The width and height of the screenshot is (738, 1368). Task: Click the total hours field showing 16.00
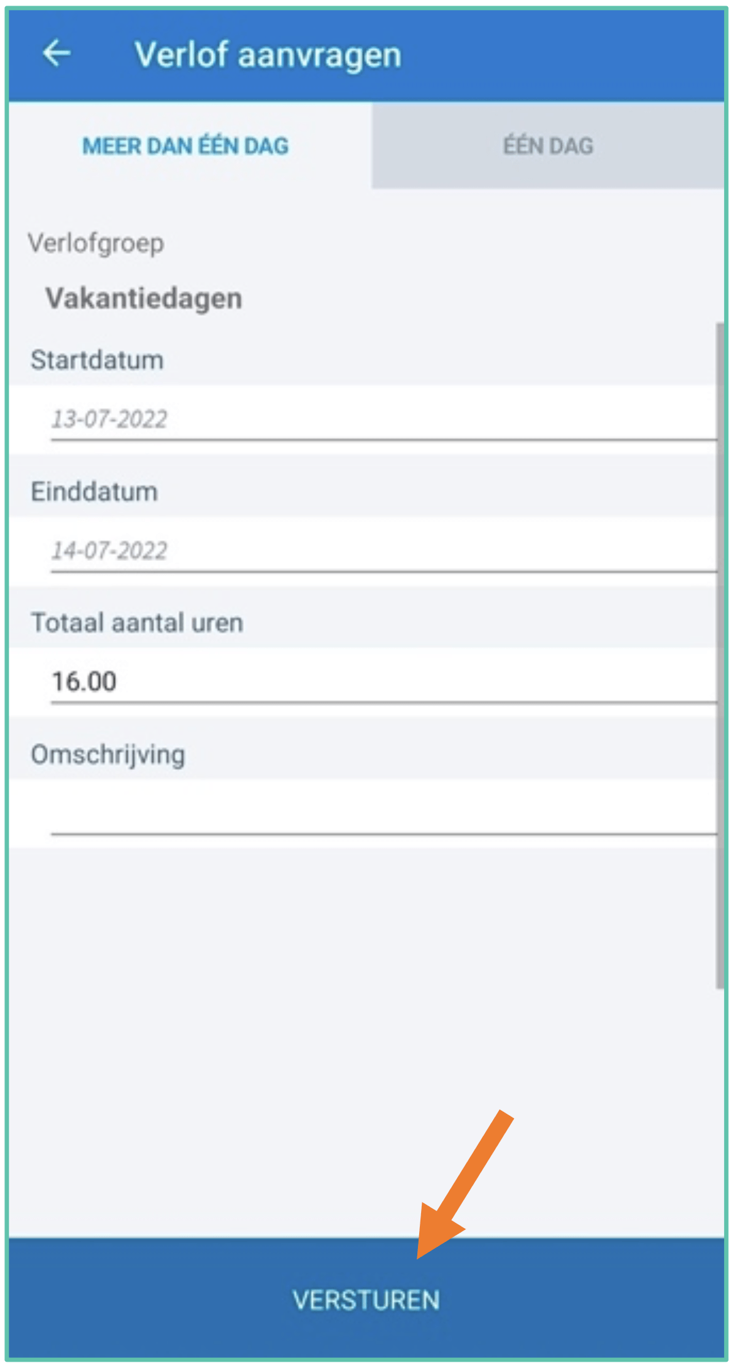(85, 681)
